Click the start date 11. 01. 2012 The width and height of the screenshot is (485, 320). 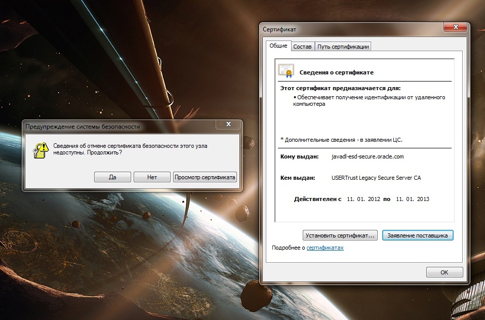pyautogui.click(x=363, y=199)
